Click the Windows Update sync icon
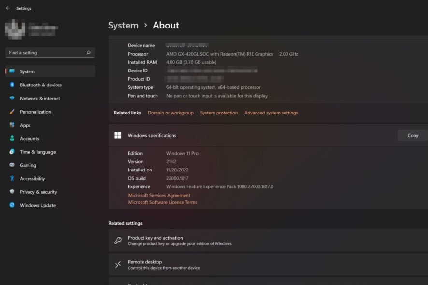The height and width of the screenshot is (285, 428). 12,205
